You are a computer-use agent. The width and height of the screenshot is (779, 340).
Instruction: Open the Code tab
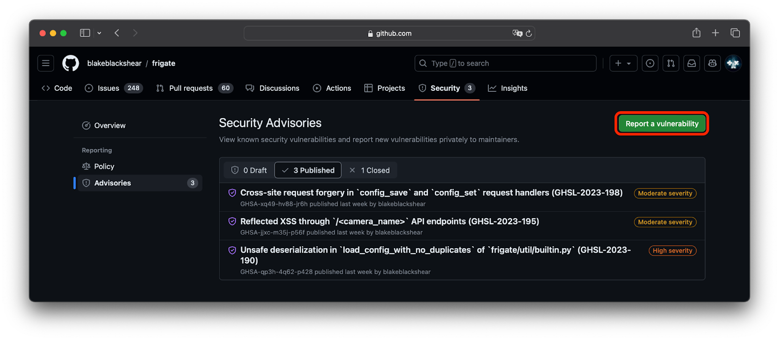(x=57, y=88)
